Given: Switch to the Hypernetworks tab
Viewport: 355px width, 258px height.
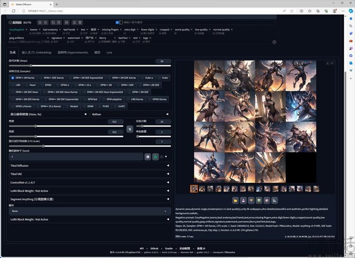Looking at the screenshot, I should (72, 53).
